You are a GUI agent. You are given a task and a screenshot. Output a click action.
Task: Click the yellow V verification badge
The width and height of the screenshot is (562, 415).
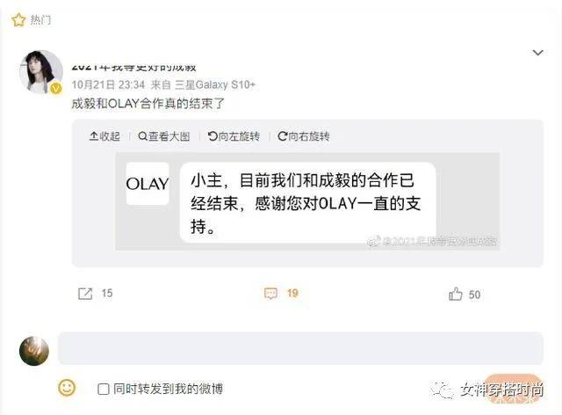pos(56,88)
